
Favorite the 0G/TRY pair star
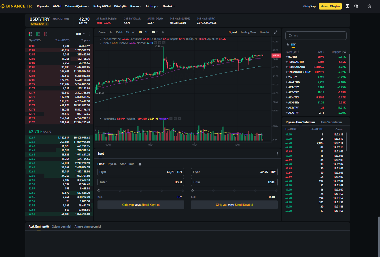coord(286,57)
